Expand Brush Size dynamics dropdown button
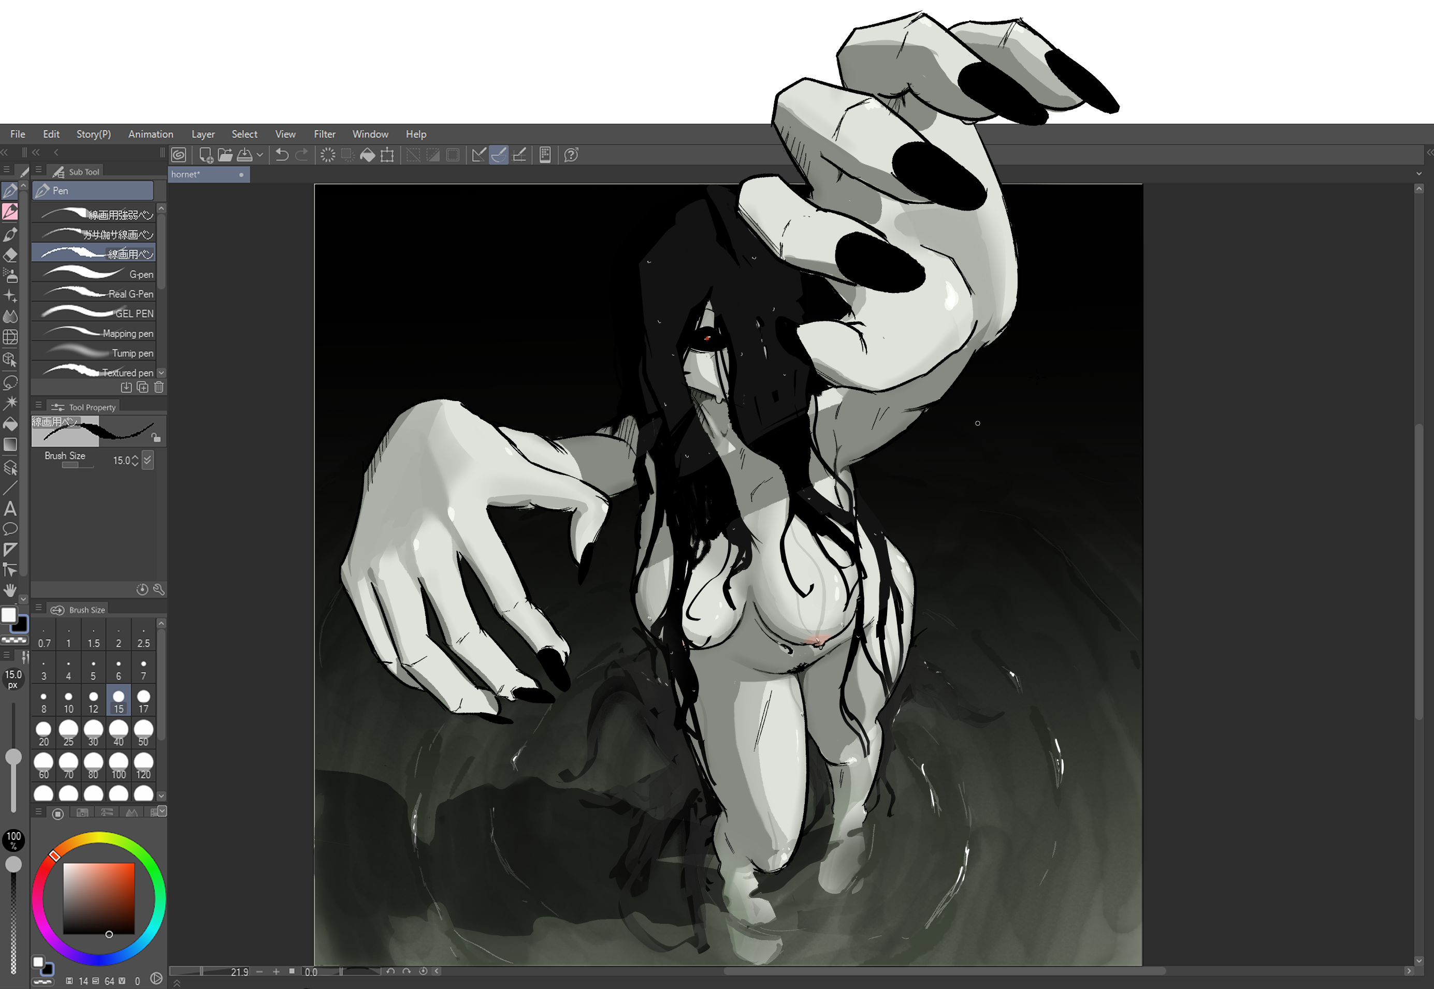This screenshot has width=1434, height=989. (x=148, y=460)
